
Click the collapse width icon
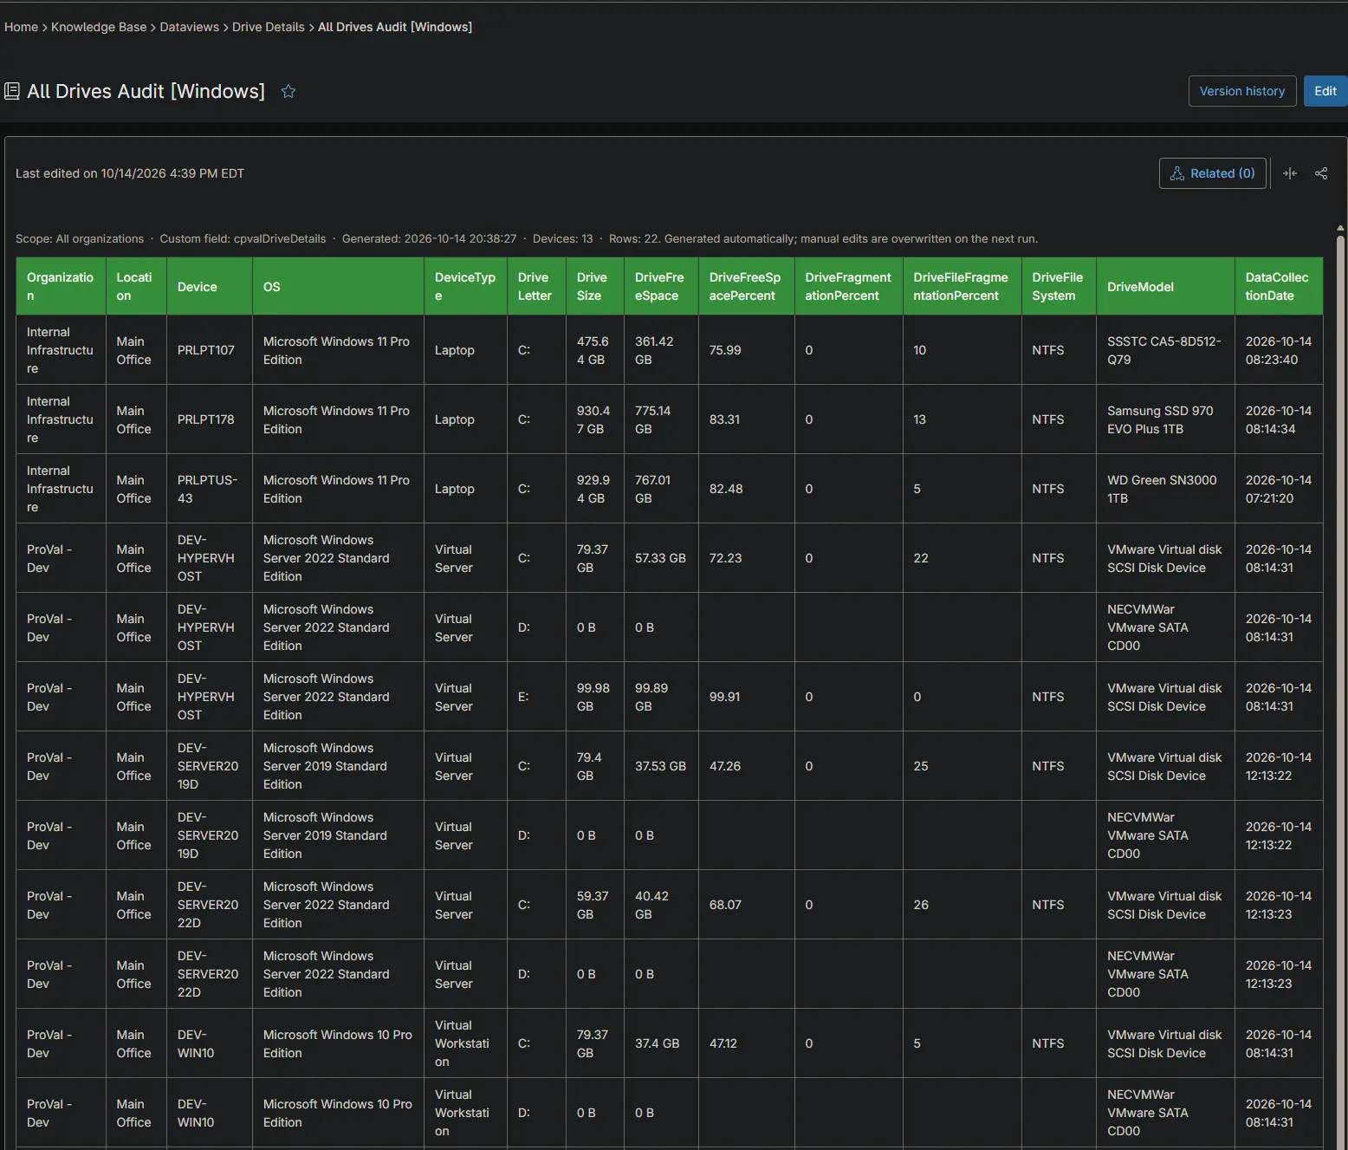(x=1290, y=173)
